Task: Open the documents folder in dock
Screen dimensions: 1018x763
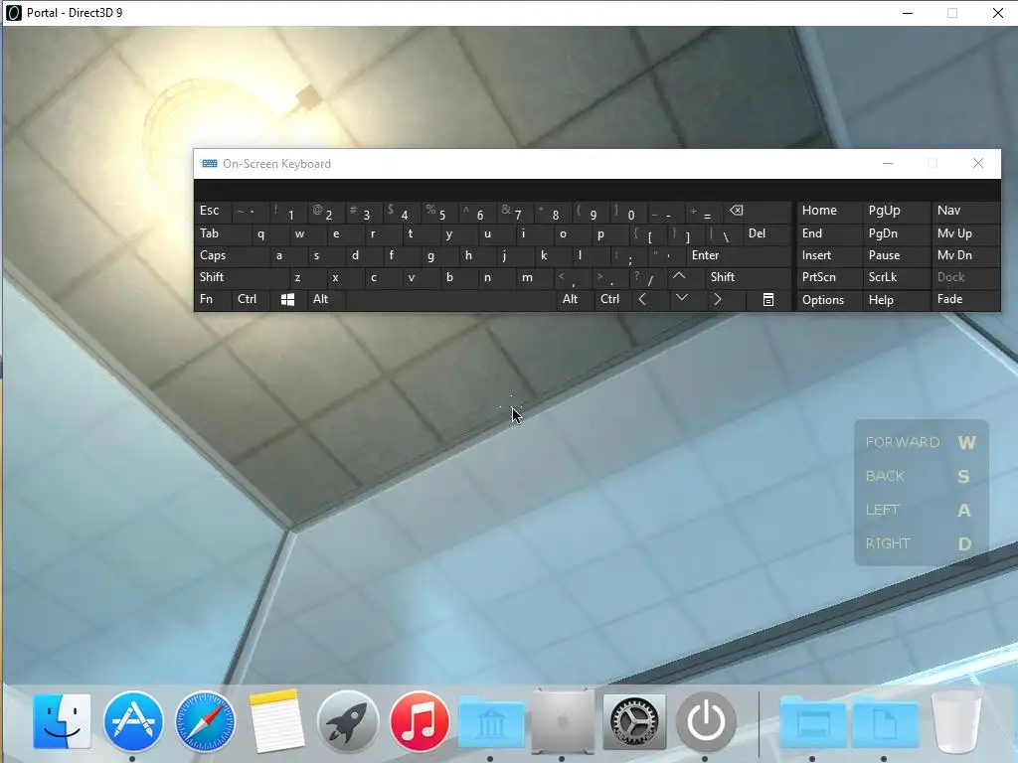Action: pos(884,722)
